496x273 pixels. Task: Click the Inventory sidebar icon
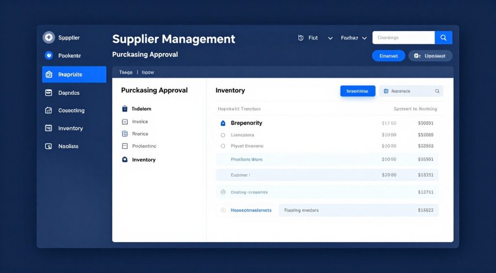[x=48, y=128]
